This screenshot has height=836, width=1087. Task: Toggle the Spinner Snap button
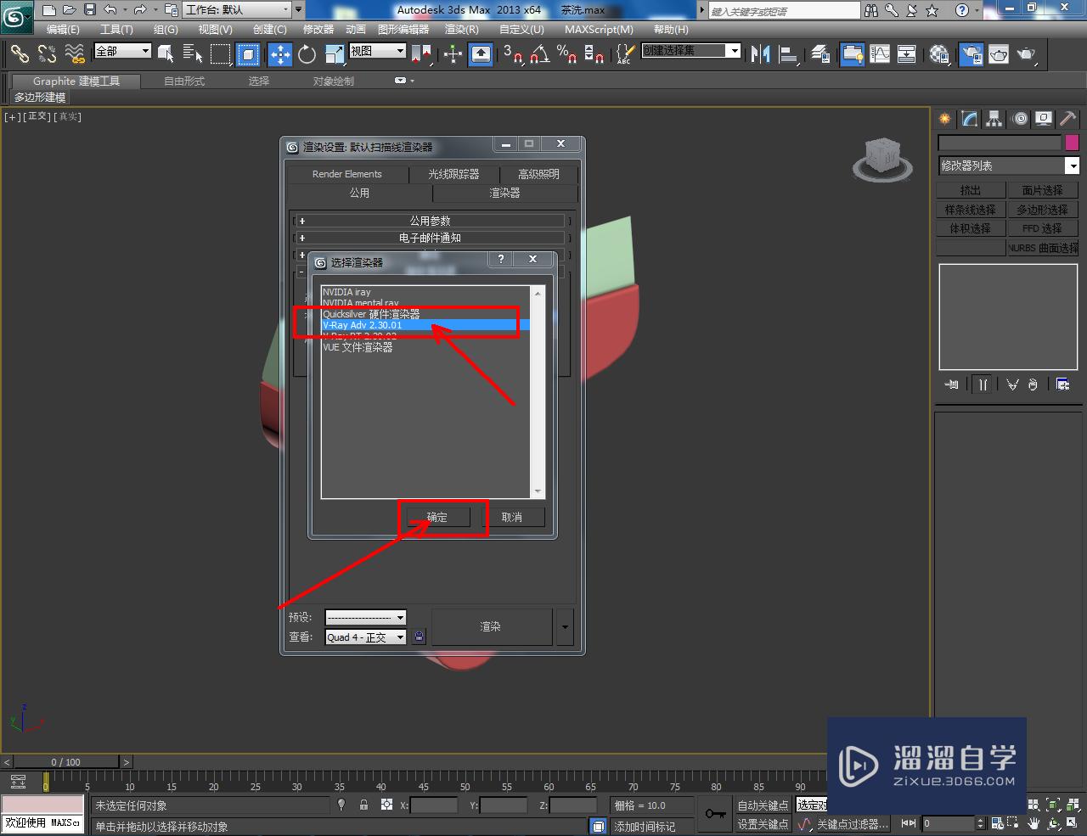point(594,54)
